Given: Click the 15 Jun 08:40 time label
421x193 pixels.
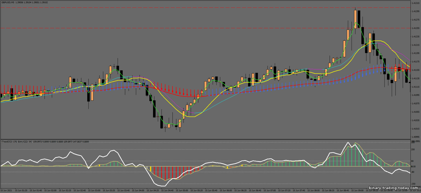Looking at the screenshot, I should [x=343, y=190].
